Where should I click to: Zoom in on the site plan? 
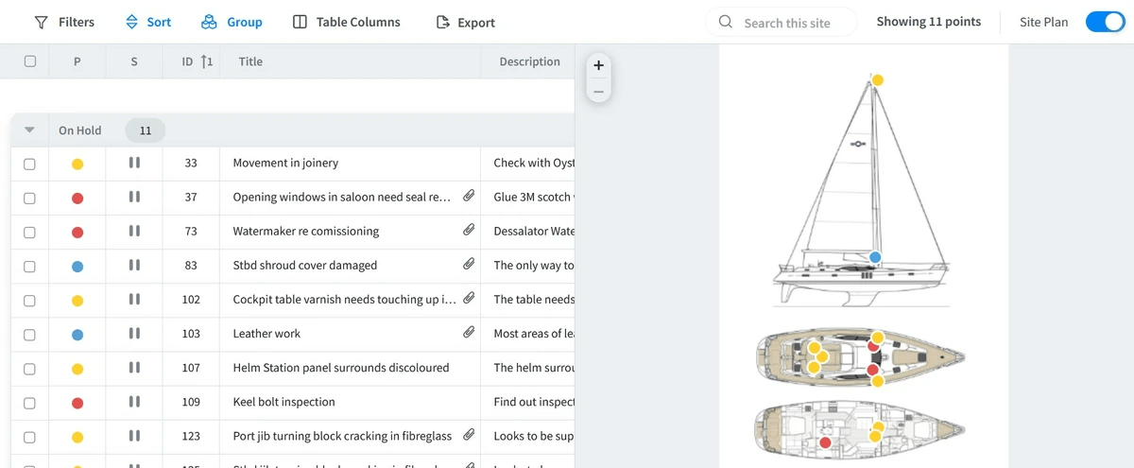(x=598, y=66)
